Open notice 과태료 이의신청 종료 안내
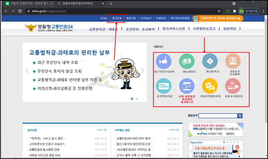The image size is (268, 159). (x=45, y=155)
